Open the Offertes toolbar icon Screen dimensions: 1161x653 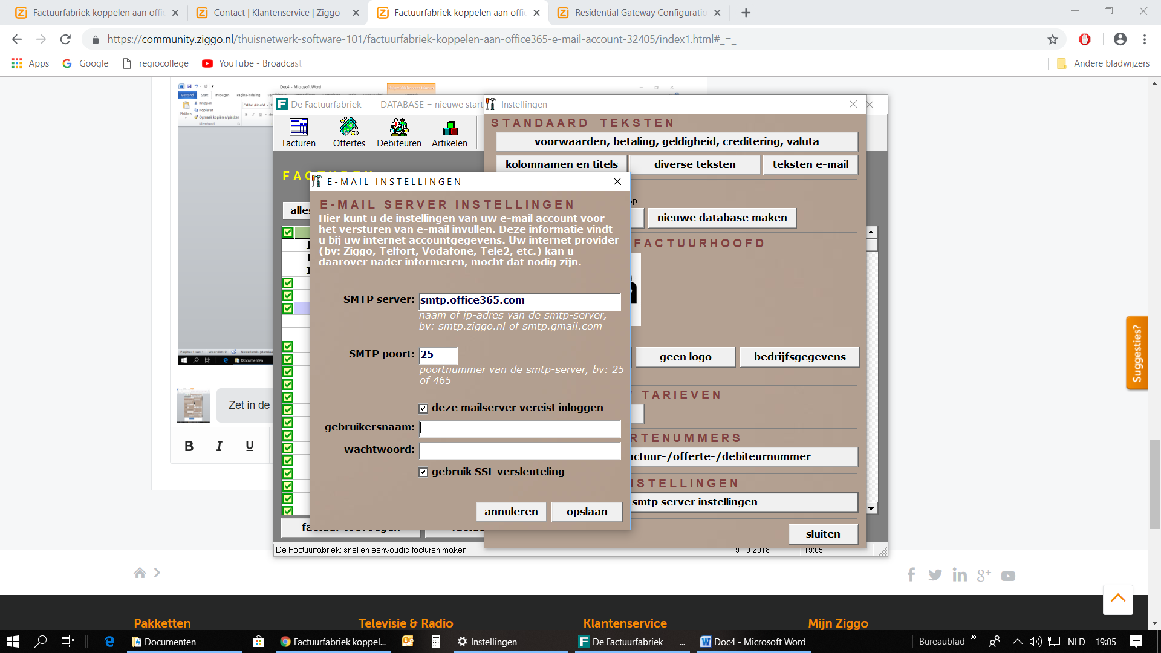coord(349,132)
